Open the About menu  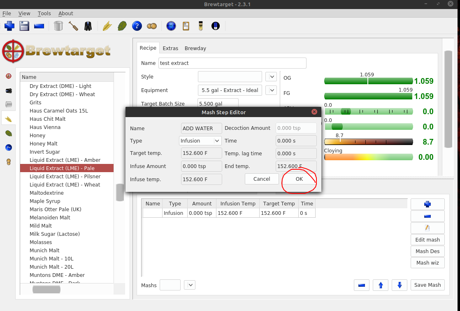tap(66, 13)
